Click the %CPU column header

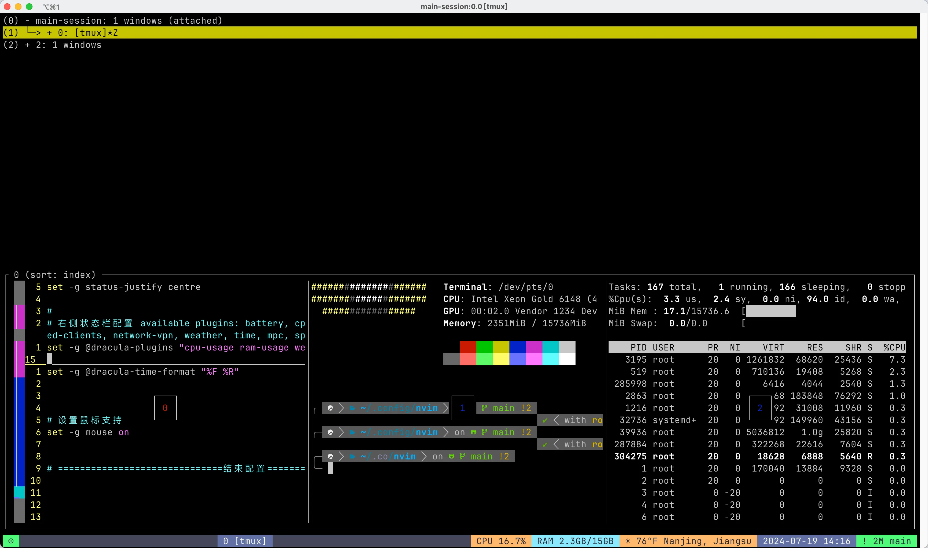click(x=894, y=347)
